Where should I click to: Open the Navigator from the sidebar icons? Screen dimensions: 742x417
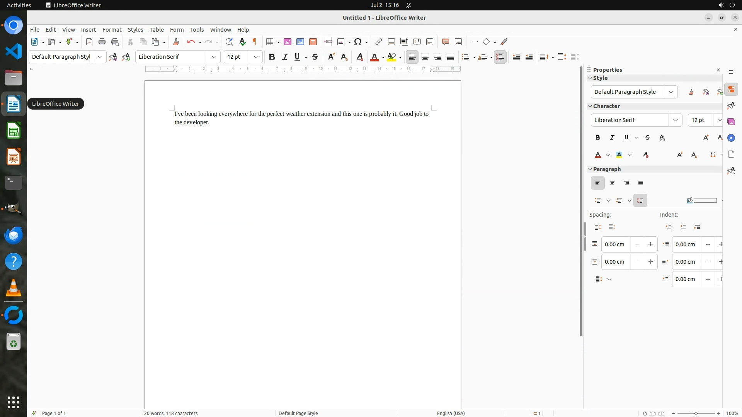click(731, 138)
